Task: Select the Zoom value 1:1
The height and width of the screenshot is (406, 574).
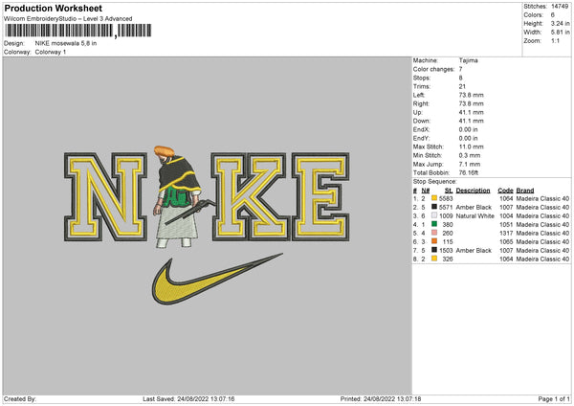Action: pyautogui.click(x=555, y=40)
